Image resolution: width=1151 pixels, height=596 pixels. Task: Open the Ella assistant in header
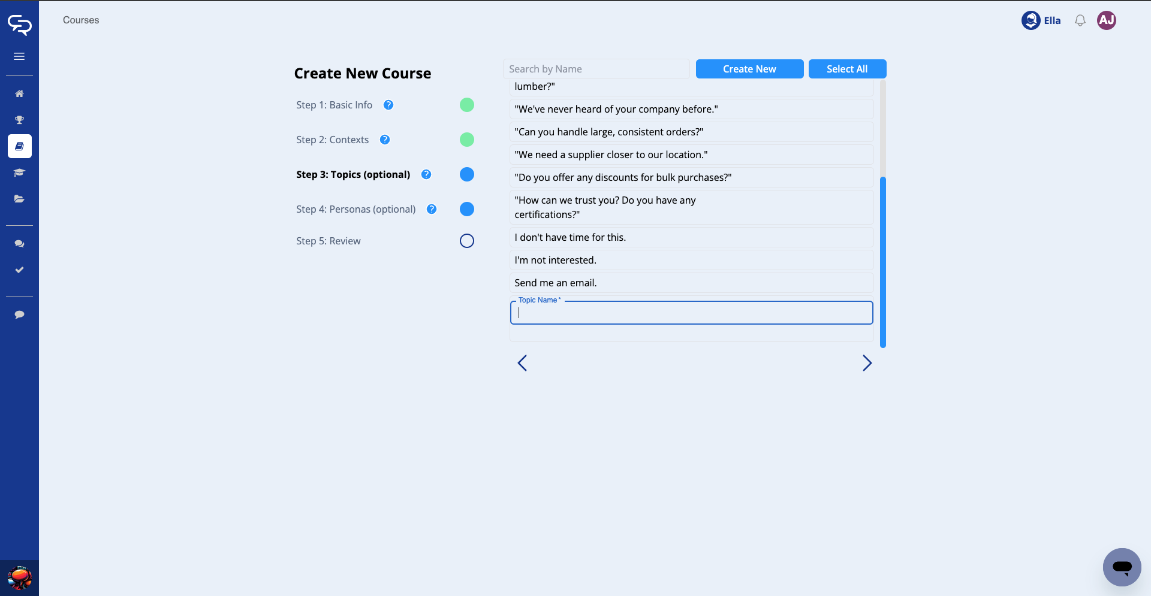click(x=1041, y=20)
